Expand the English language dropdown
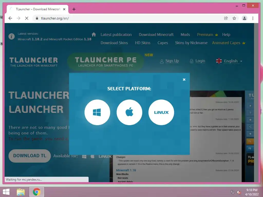 (229, 61)
